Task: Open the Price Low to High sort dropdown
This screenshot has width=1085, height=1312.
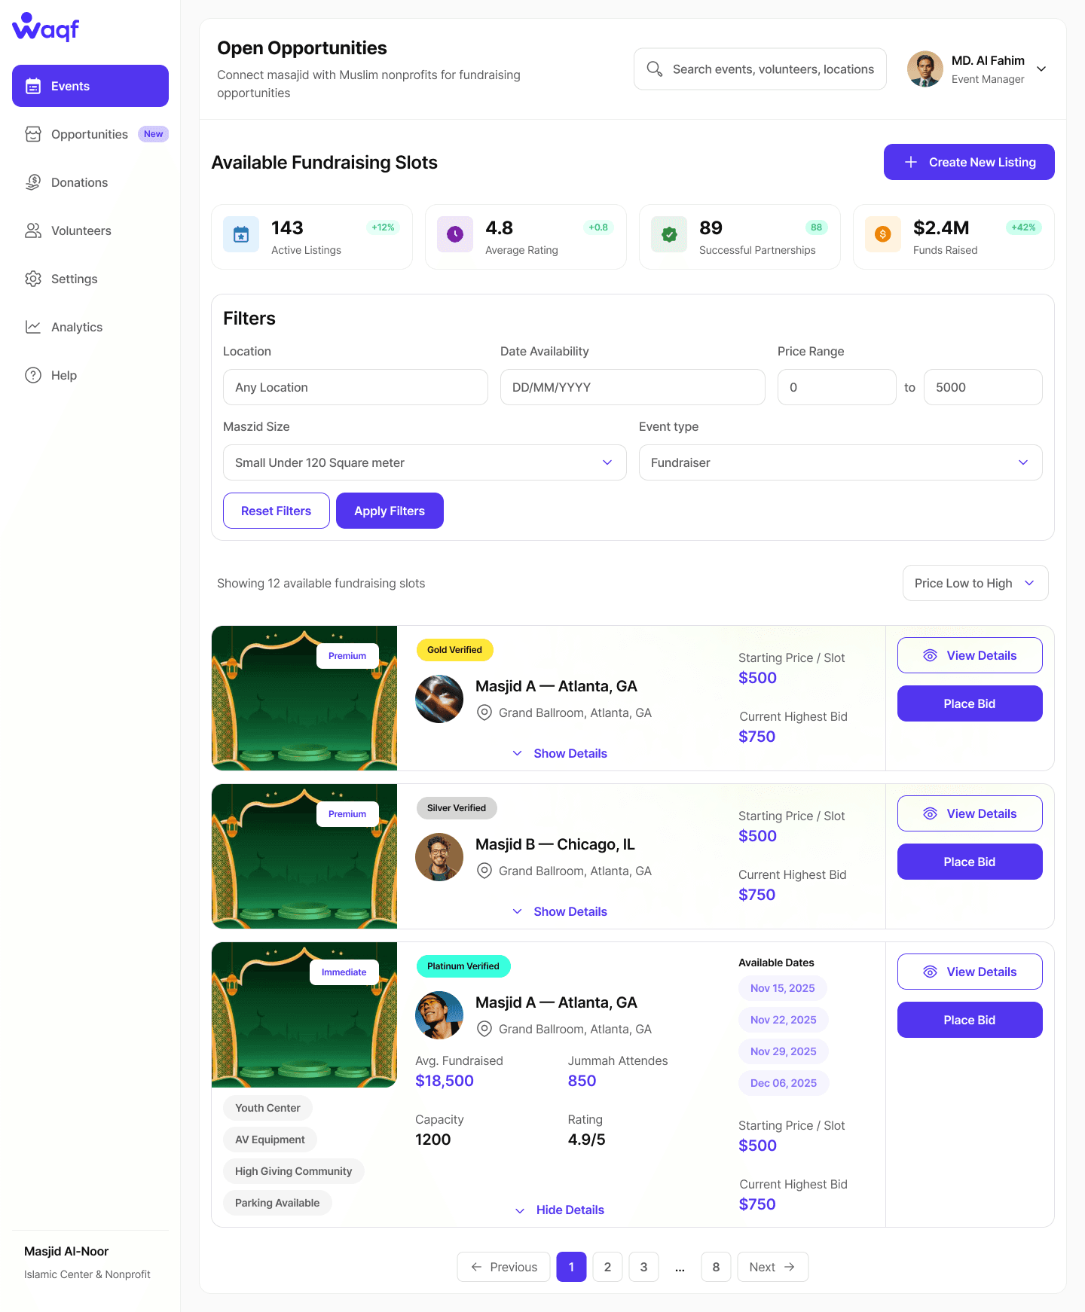Action: point(976,583)
